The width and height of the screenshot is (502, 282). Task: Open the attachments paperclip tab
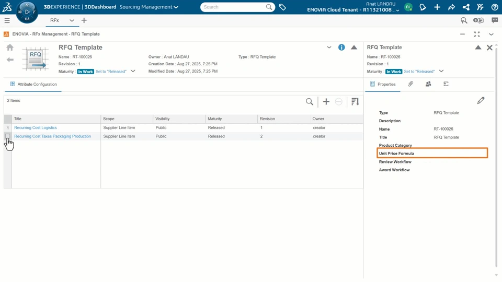click(x=410, y=84)
